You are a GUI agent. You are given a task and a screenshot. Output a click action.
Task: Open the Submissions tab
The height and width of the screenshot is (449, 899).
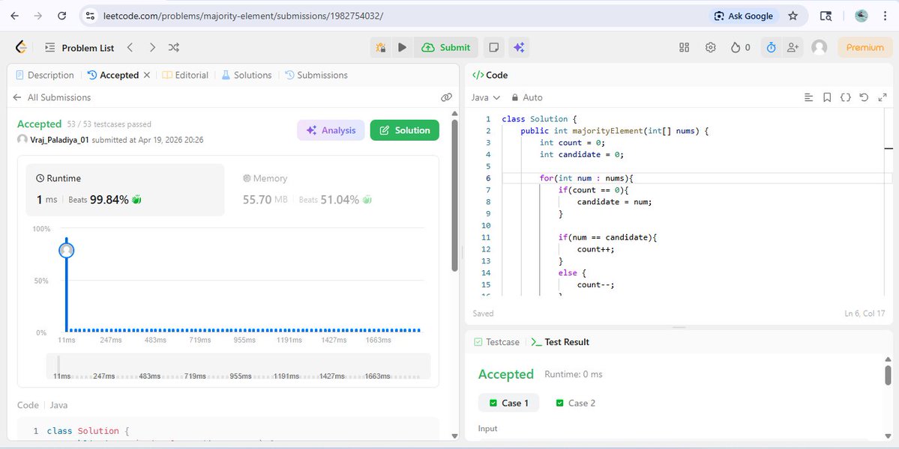tap(316, 75)
